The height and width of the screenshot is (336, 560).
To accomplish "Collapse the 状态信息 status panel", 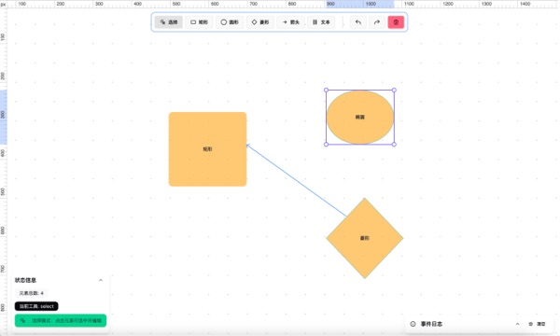I will pos(101,280).
